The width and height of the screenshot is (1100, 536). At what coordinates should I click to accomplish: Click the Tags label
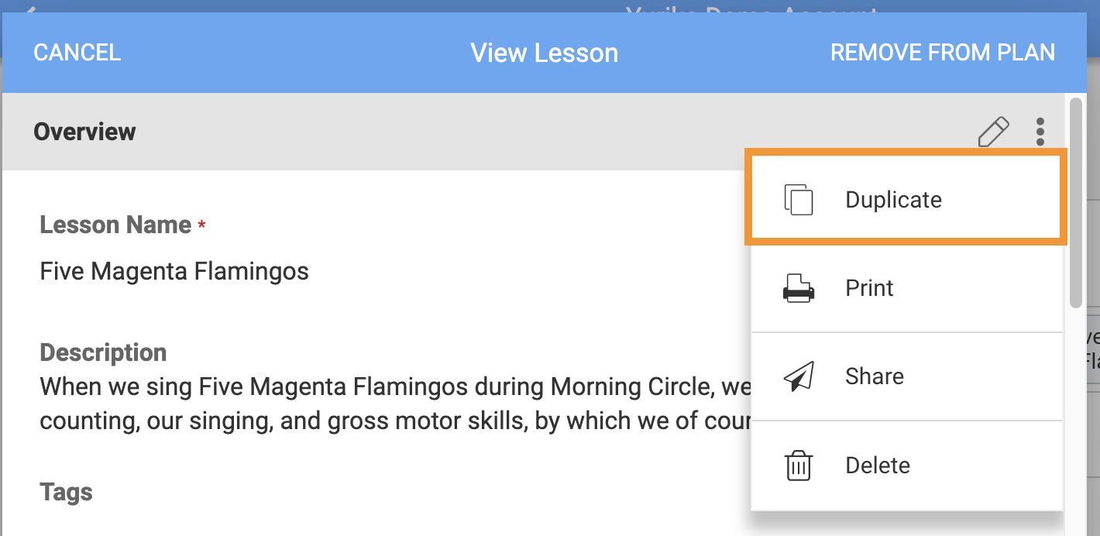click(x=67, y=492)
